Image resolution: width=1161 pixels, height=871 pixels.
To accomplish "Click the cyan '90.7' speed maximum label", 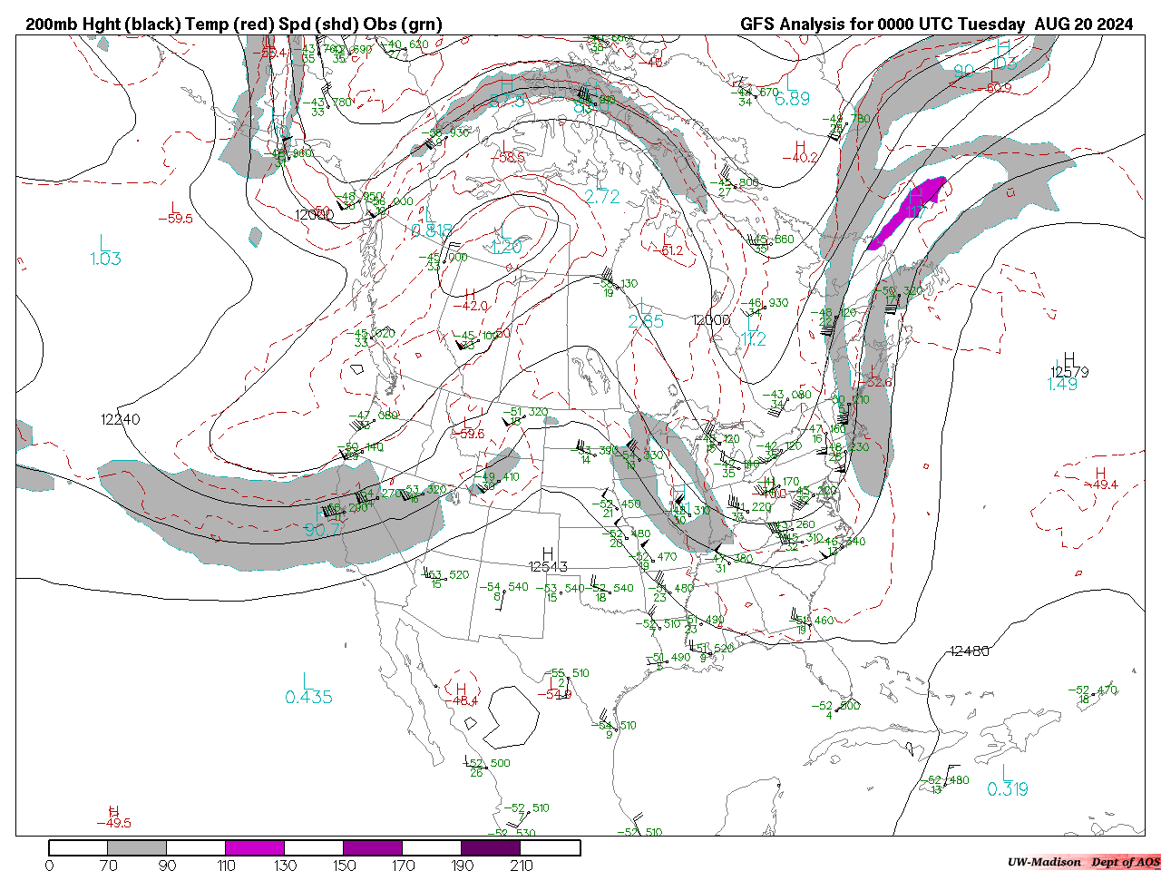I will click(324, 530).
